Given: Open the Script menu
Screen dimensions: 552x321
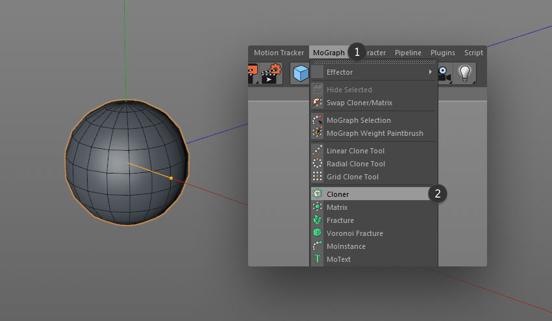Looking at the screenshot, I should pyautogui.click(x=473, y=53).
